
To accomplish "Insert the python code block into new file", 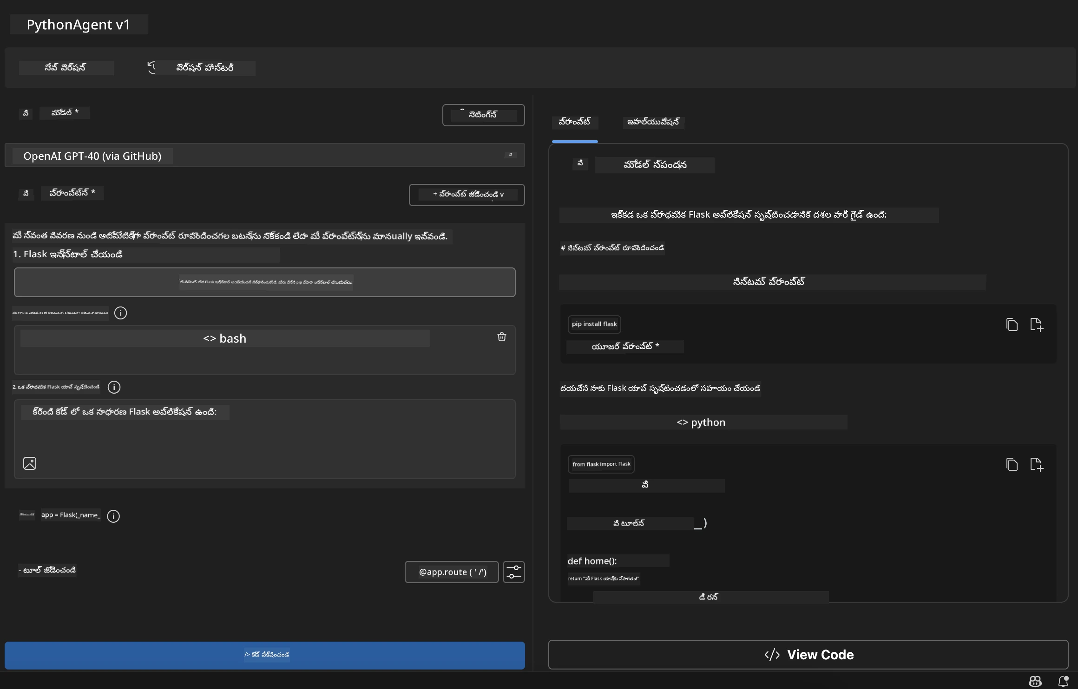I will click(x=1037, y=464).
